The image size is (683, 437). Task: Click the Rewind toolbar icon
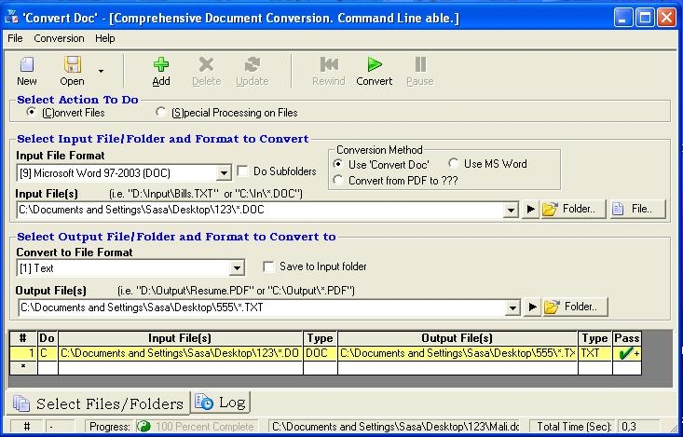tap(329, 65)
